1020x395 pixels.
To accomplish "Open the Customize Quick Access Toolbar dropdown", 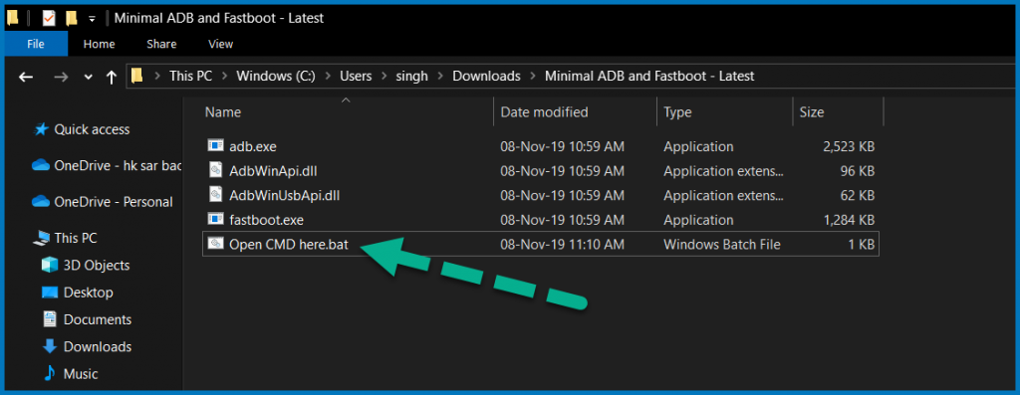I will 92,19.
